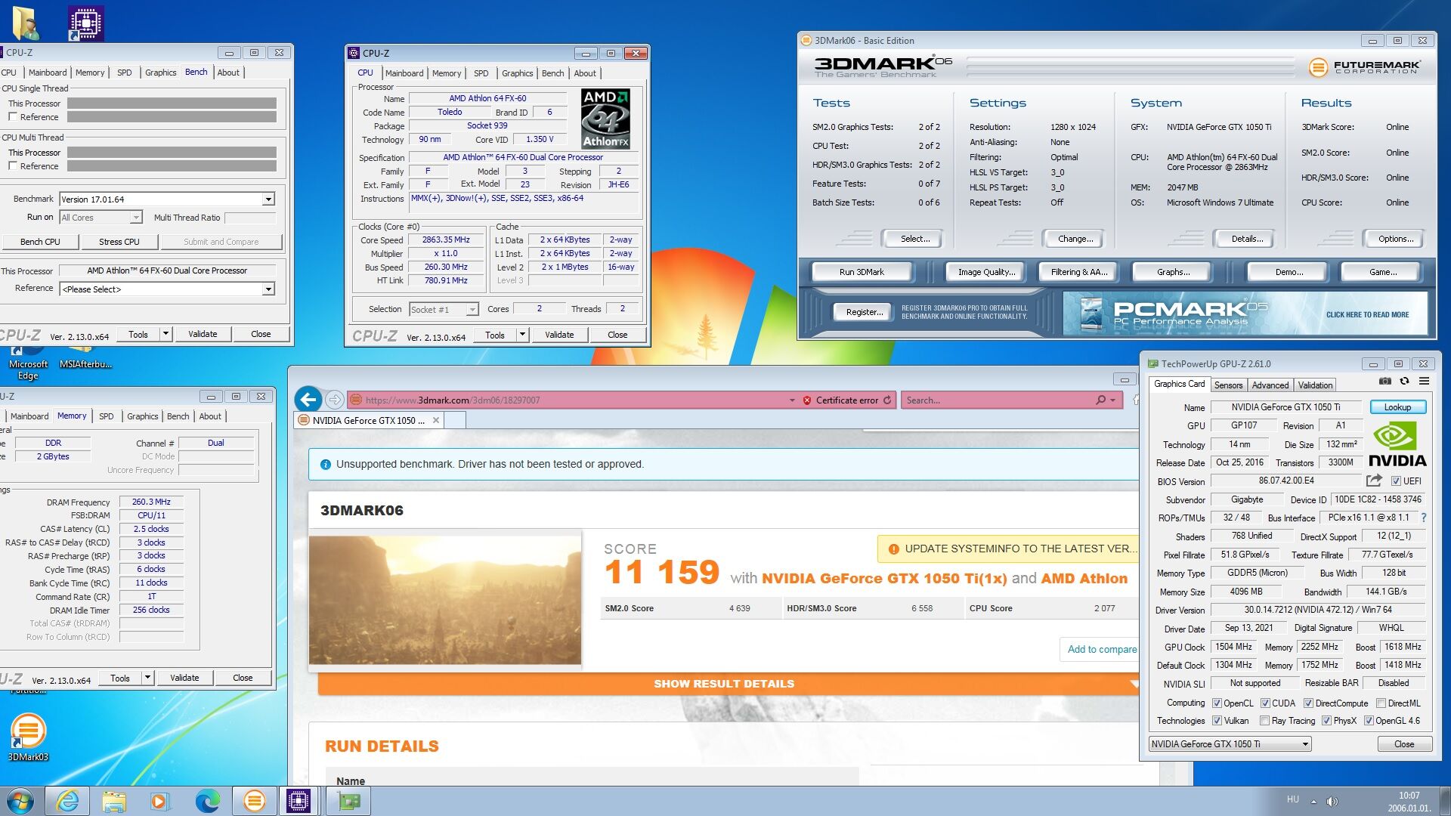
Task: Click the volume speaker tray icon
Action: coord(1332,801)
